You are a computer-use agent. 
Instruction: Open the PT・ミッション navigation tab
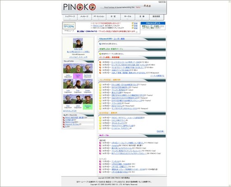tap(99, 17)
